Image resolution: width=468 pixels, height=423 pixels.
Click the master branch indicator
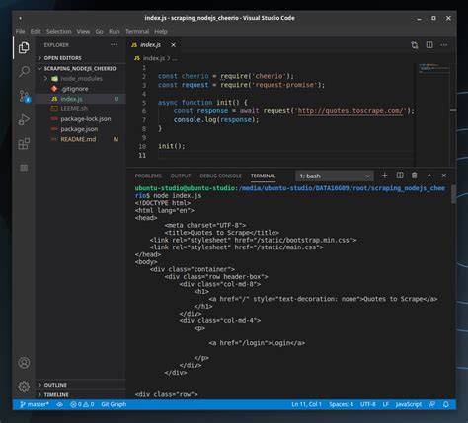coord(35,404)
